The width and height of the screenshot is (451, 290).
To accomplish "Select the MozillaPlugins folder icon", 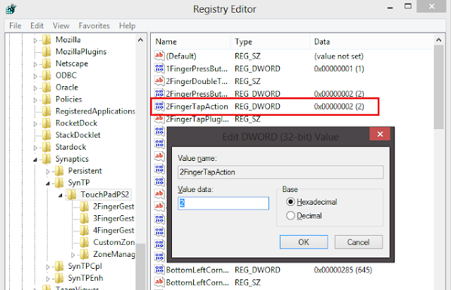I will coord(47,52).
